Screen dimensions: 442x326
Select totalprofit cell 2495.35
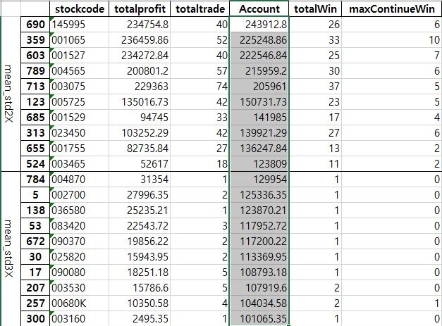[140, 319]
